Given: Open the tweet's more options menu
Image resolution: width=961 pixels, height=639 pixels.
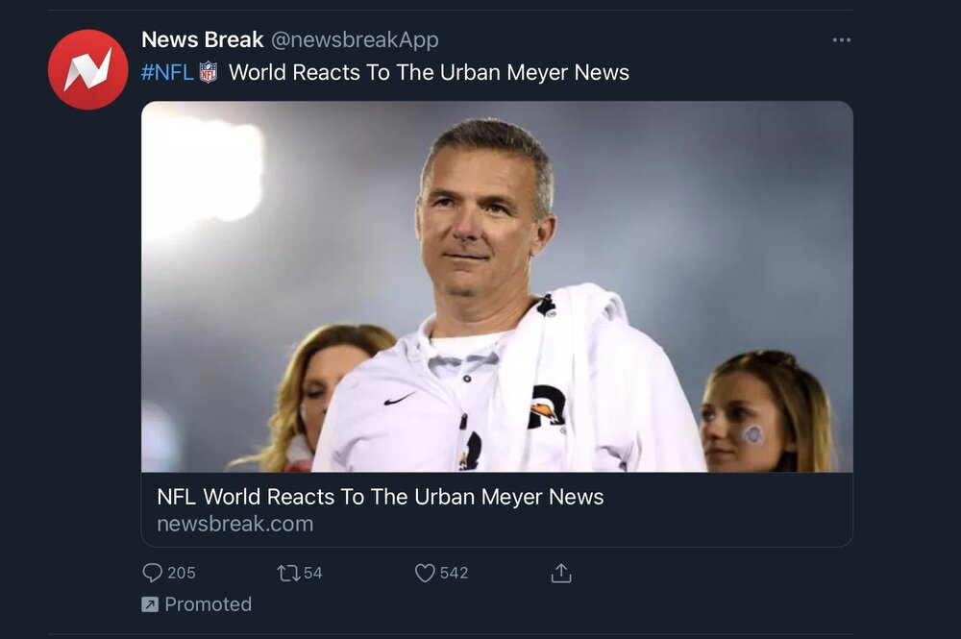Looking at the screenshot, I should [x=842, y=40].
